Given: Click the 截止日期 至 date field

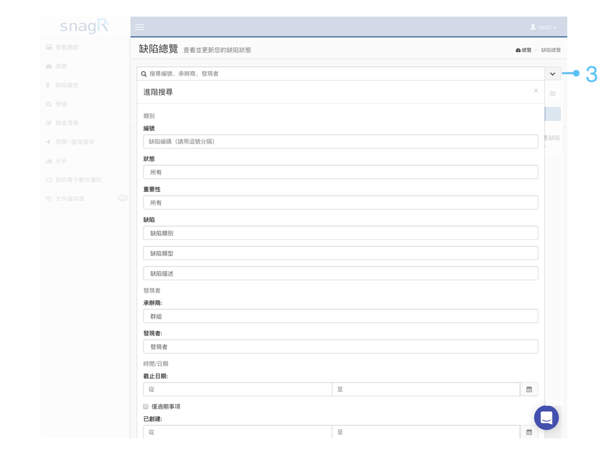Looking at the screenshot, I should 426,390.
